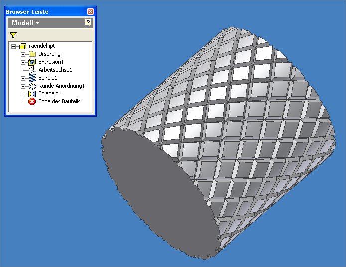Click the Extrusion1 feature icon

coord(32,62)
